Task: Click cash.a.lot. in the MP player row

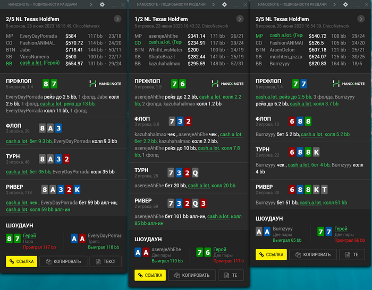Action: 286,36
